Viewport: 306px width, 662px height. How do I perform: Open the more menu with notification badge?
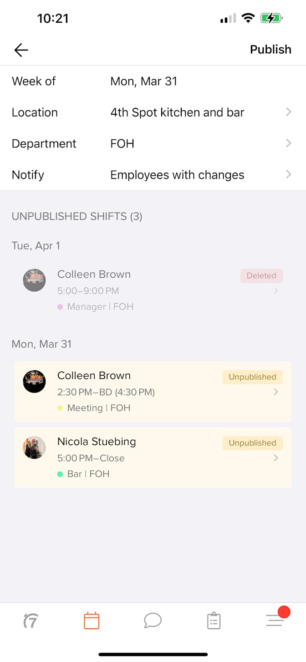[275, 620]
